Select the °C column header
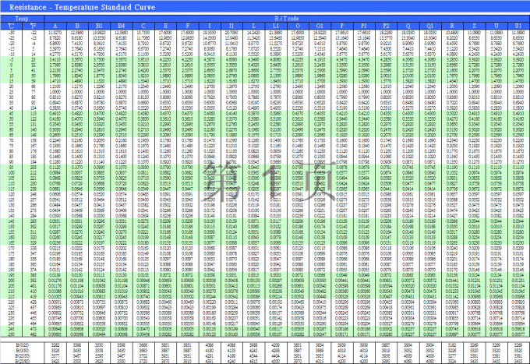The height and width of the screenshot is (364, 530). click(x=11, y=24)
